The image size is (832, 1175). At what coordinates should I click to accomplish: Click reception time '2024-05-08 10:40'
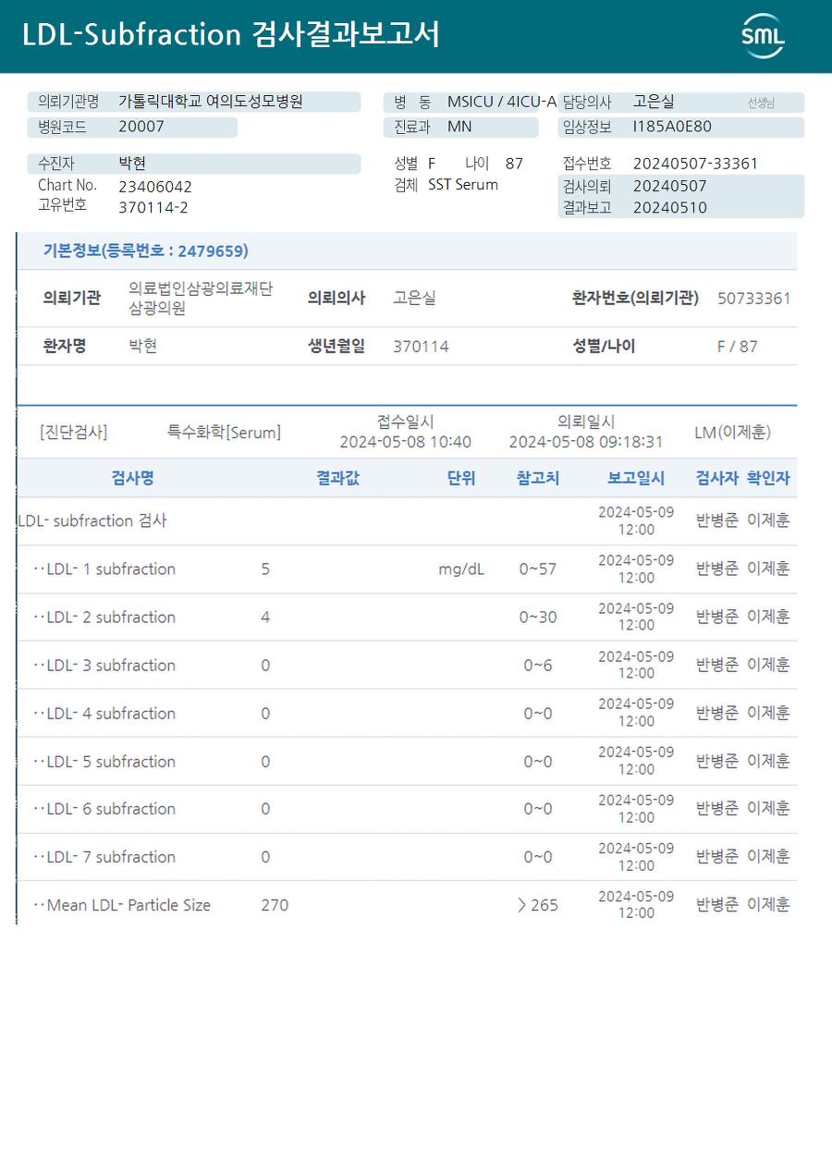click(x=405, y=442)
